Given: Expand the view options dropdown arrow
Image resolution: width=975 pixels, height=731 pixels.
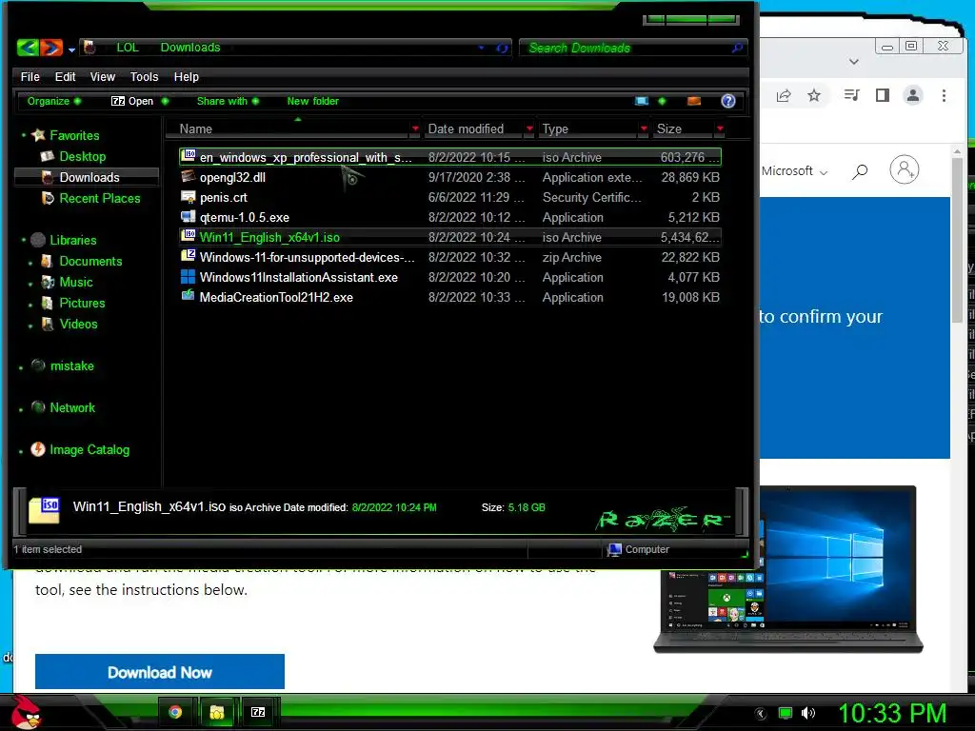Looking at the screenshot, I should 662,101.
